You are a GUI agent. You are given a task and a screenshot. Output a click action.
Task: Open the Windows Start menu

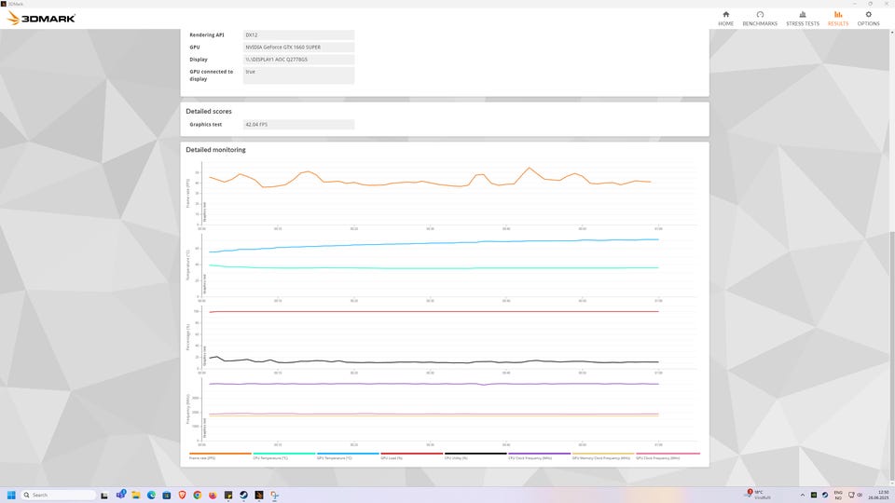point(11,495)
